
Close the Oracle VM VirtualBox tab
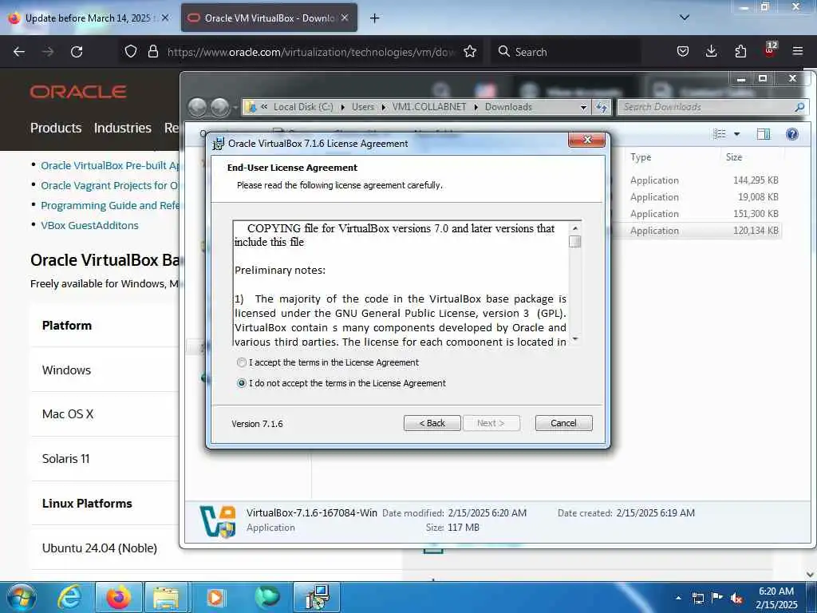click(x=345, y=18)
